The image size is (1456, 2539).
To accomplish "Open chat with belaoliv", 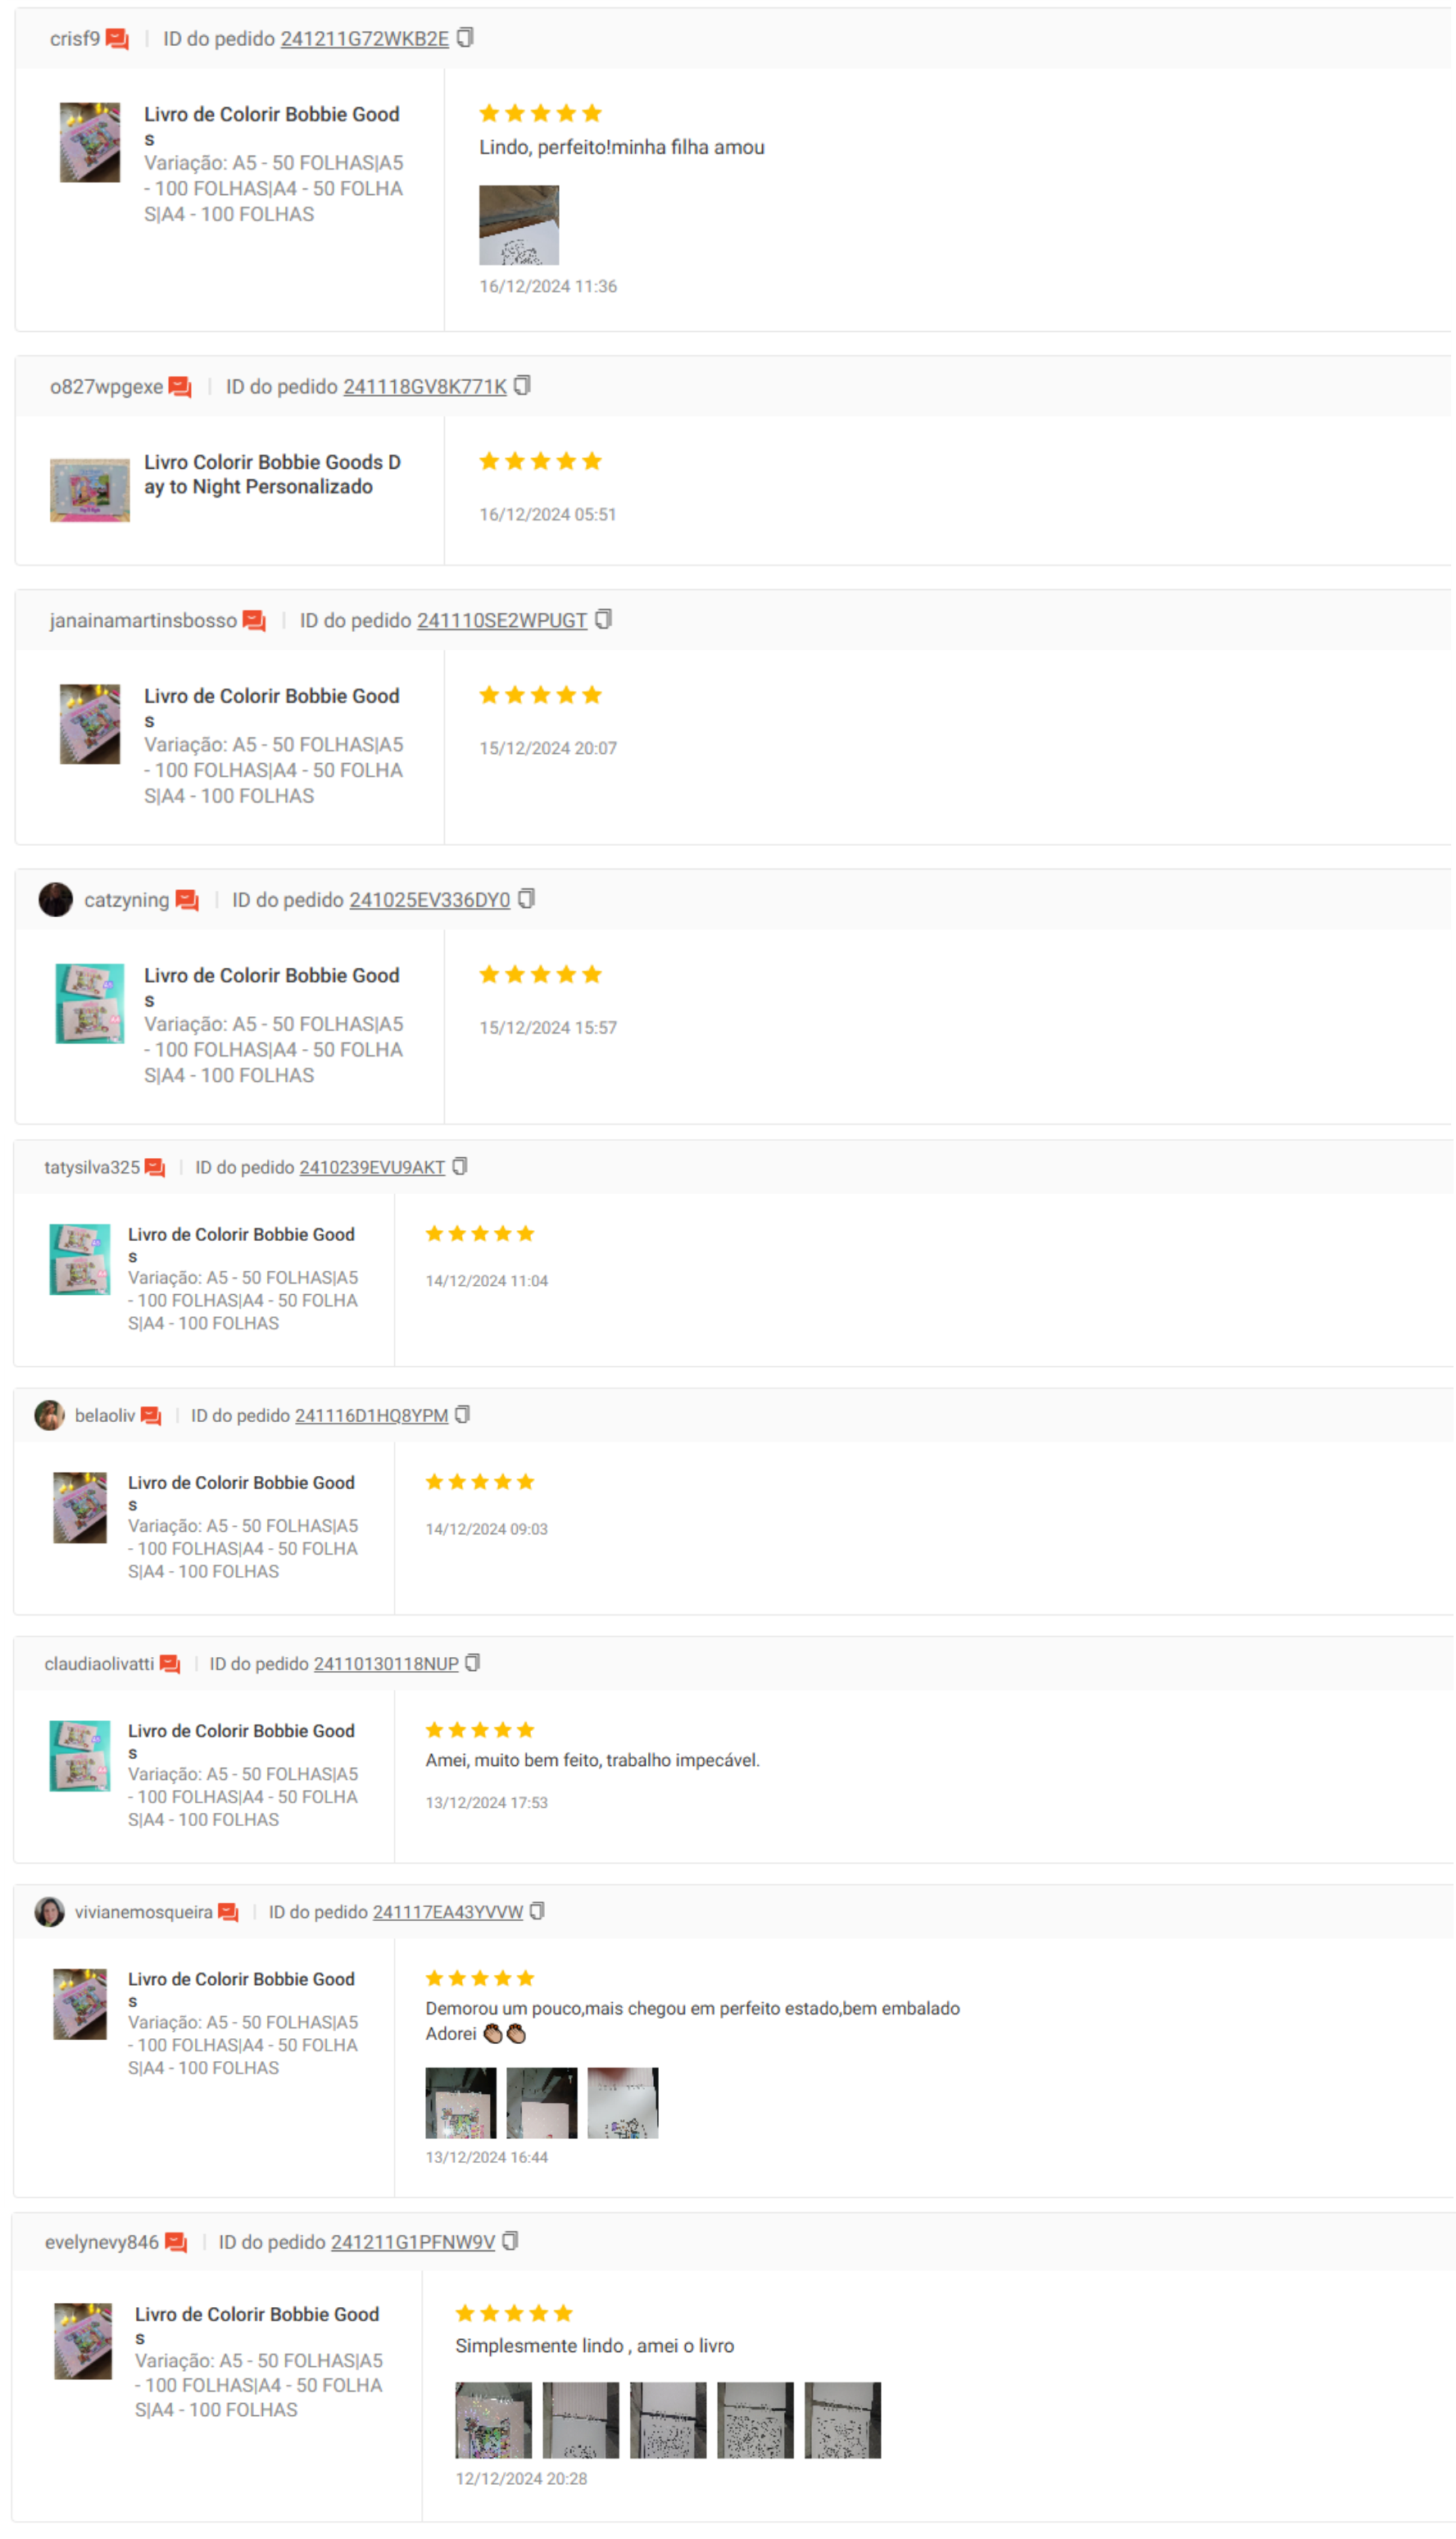I will click(151, 1416).
